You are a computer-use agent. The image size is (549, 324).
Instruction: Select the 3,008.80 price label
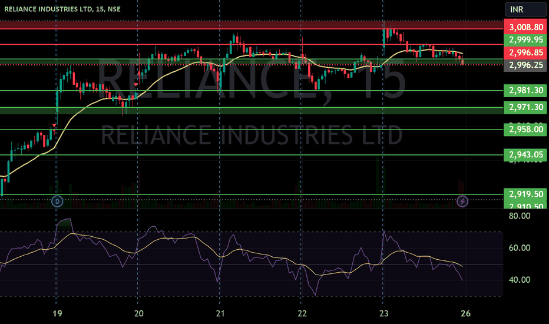pos(525,27)
